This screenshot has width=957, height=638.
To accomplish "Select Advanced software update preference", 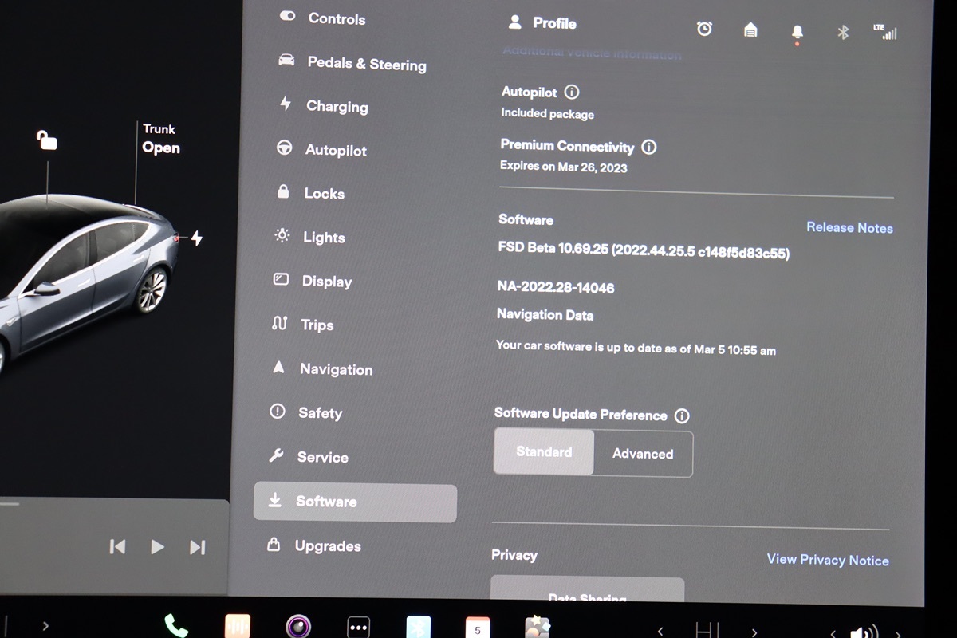I will point(643,454).
